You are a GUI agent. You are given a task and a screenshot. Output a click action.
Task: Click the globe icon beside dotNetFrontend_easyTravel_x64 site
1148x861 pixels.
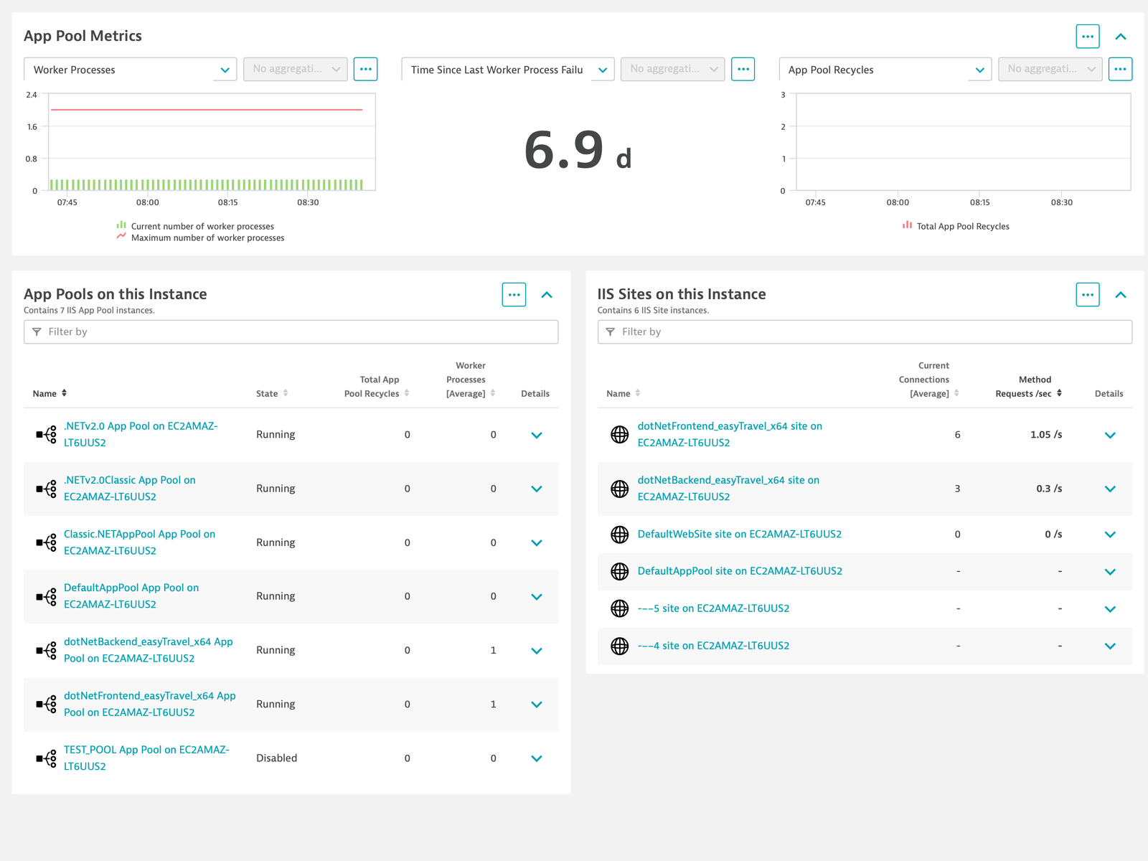click(620, 435)
